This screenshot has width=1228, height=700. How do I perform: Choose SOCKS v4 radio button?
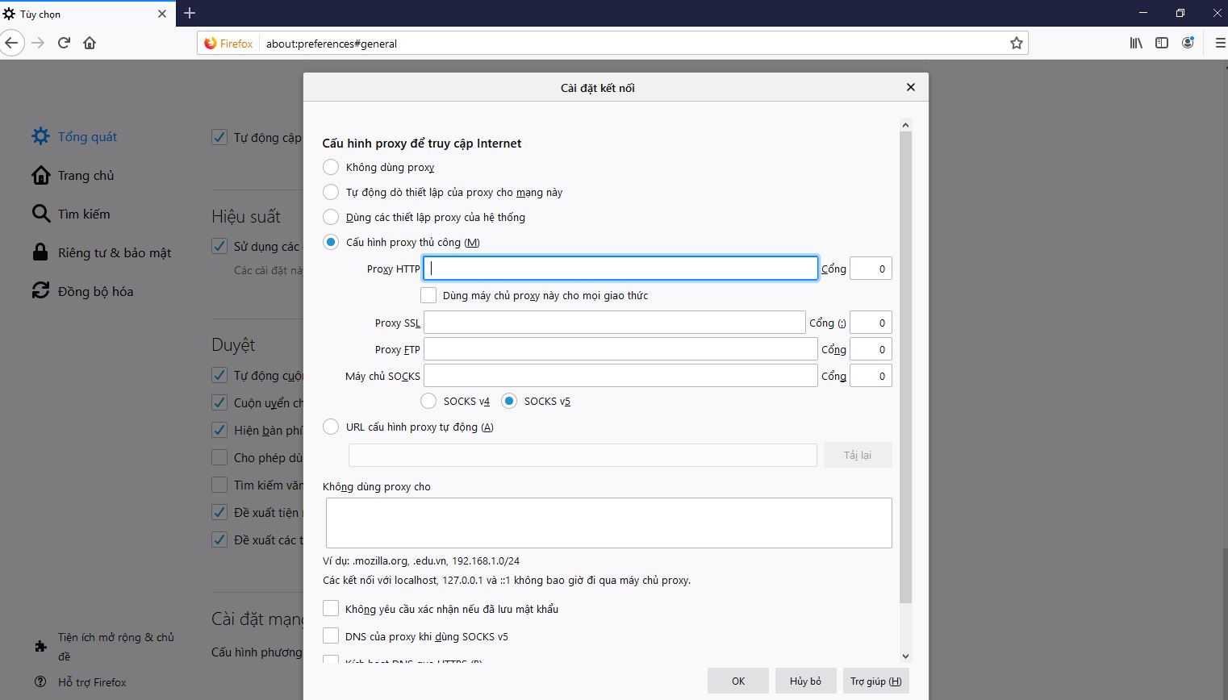point(428,401)
